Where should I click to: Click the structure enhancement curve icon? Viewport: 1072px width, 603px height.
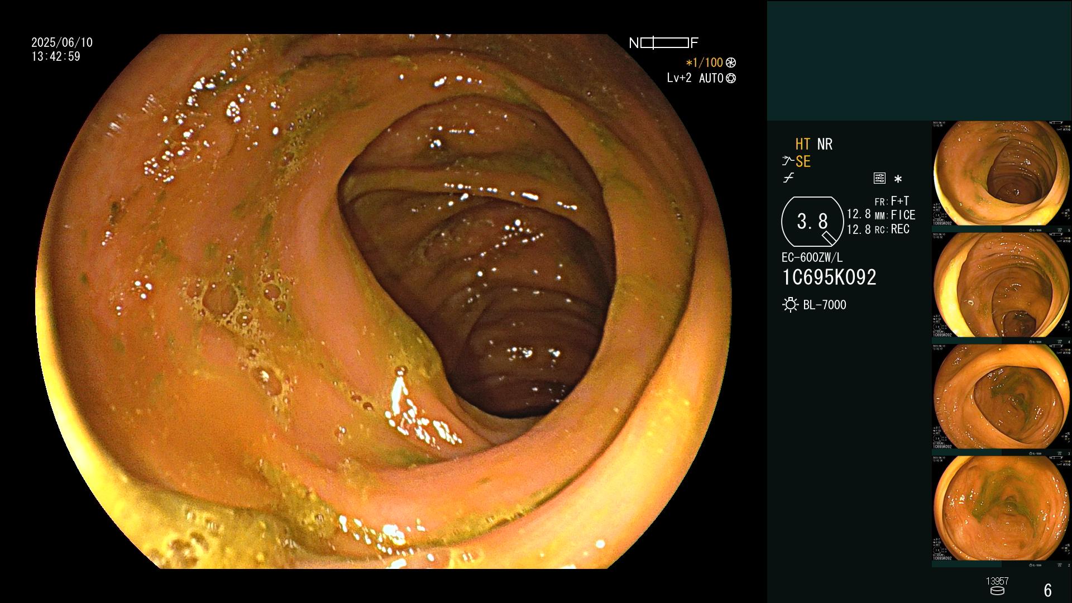[x=788, y=161]
